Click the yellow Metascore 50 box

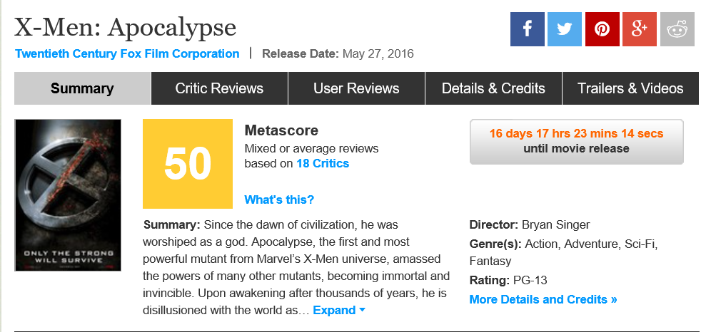tap(188, 164)
